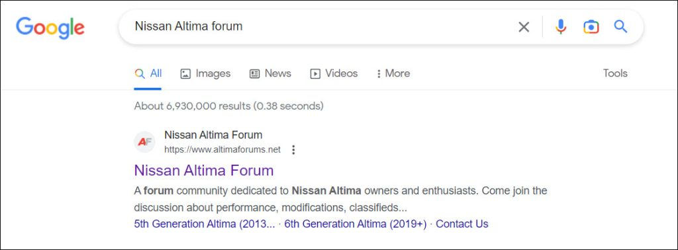The image size is (678, 250).
Task: Open altimaforums.net result three-dot menu
Action: (x=293, y=150)
